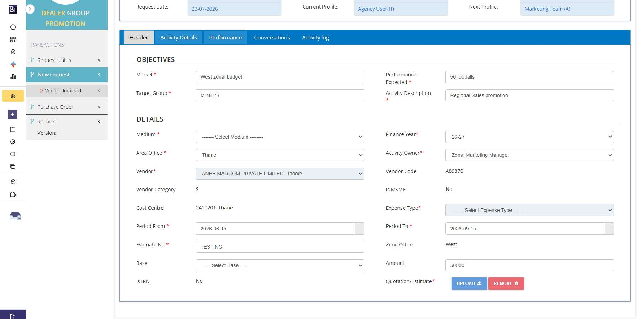Viewport: 641px width, 319px height.
Task: Collapse the New request menu
Action: [67, 75]
